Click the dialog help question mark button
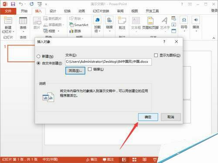Viewport: 218px width, 163px height. [164, 42]
